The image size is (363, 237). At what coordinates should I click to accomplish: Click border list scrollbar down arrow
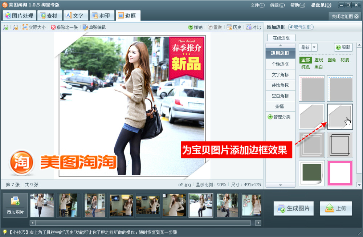[359, 185]
